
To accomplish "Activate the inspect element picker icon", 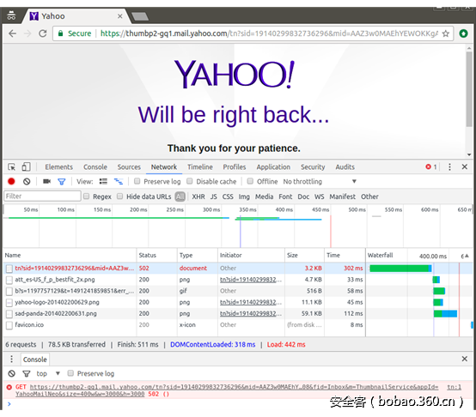I will (11, 167).
